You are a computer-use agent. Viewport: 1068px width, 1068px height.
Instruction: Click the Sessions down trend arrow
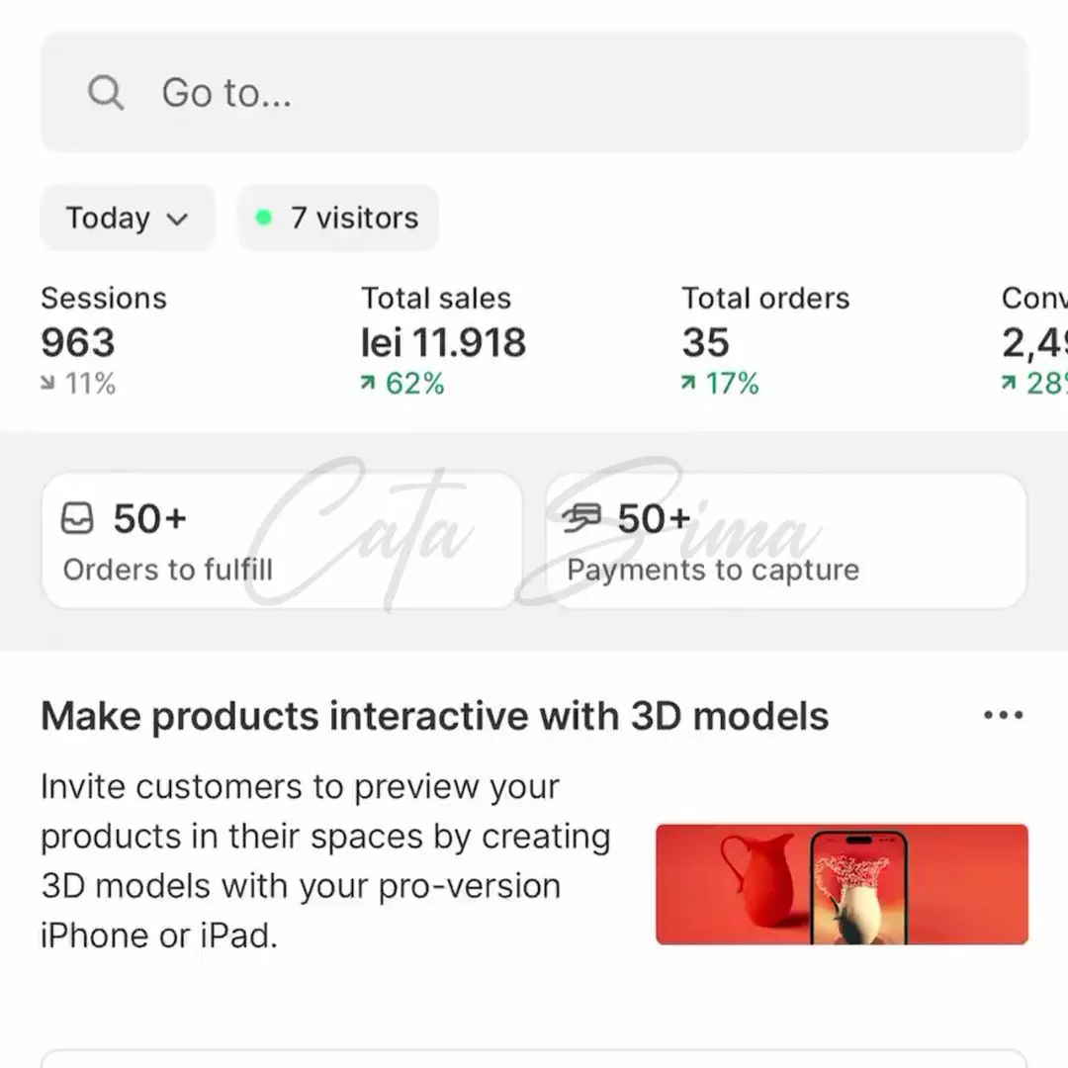(47, 384)
